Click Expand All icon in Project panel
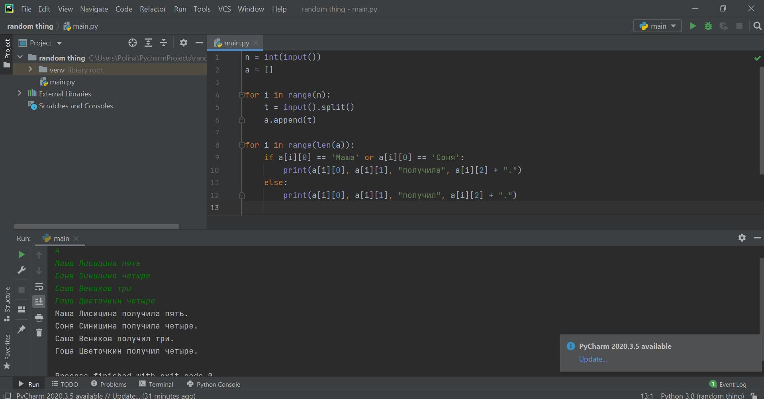Viewport: 764px width, 399px height. [x=148, y=43]
